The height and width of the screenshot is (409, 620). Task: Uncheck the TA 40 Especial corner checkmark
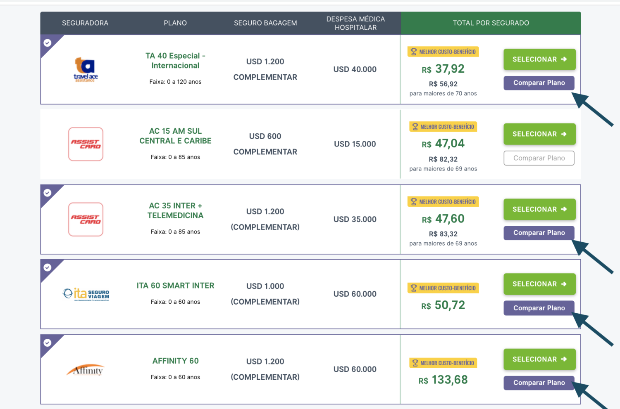pos(48,43)
